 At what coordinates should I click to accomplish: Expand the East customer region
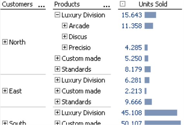(5, 91)
